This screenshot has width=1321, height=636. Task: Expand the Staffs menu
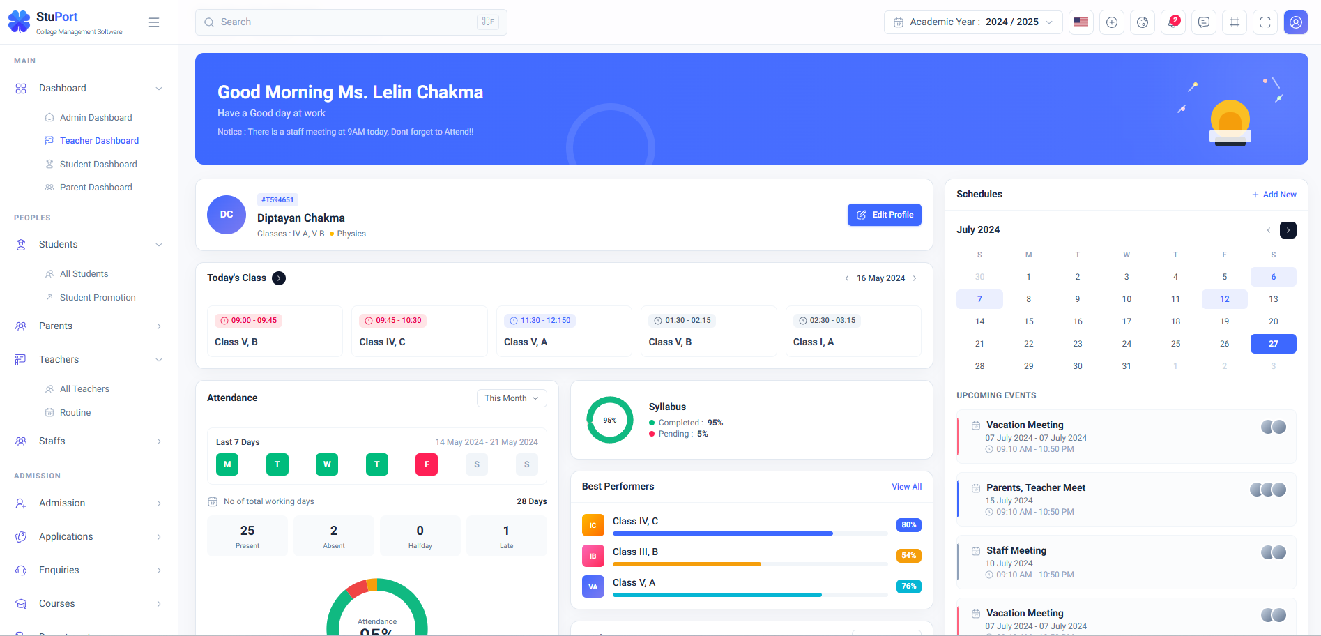click(159, 441)
